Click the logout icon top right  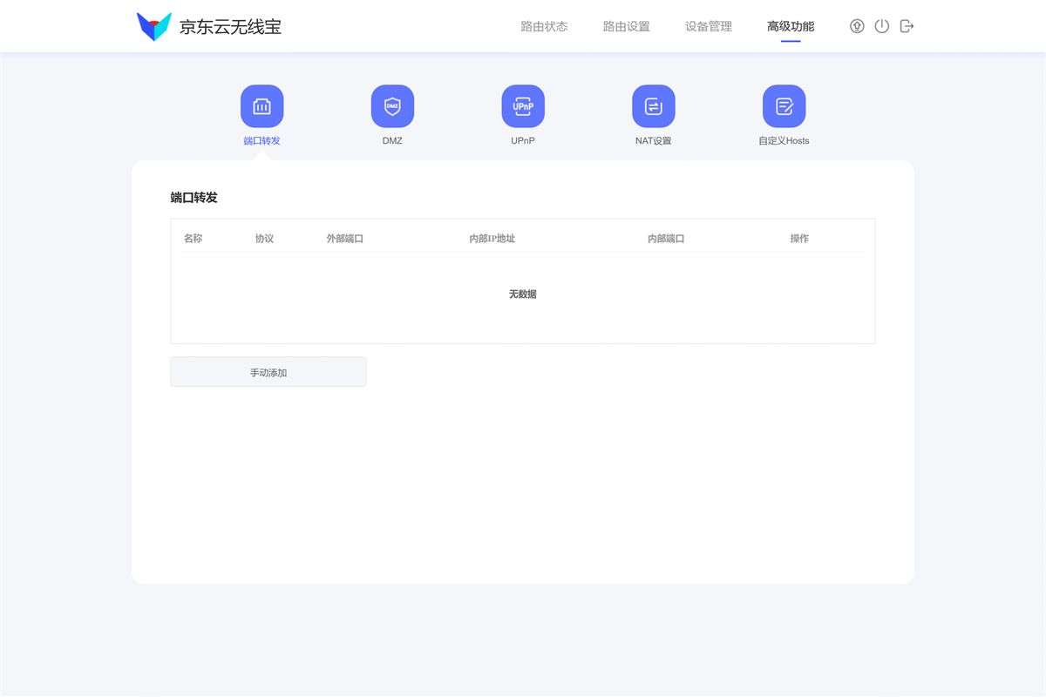907,26
